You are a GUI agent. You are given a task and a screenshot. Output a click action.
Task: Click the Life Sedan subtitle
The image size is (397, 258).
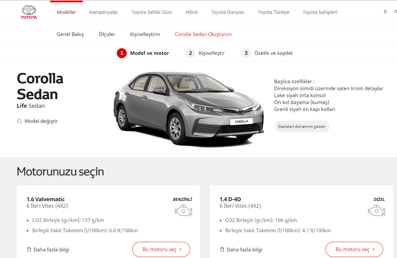tap(31, 106)
